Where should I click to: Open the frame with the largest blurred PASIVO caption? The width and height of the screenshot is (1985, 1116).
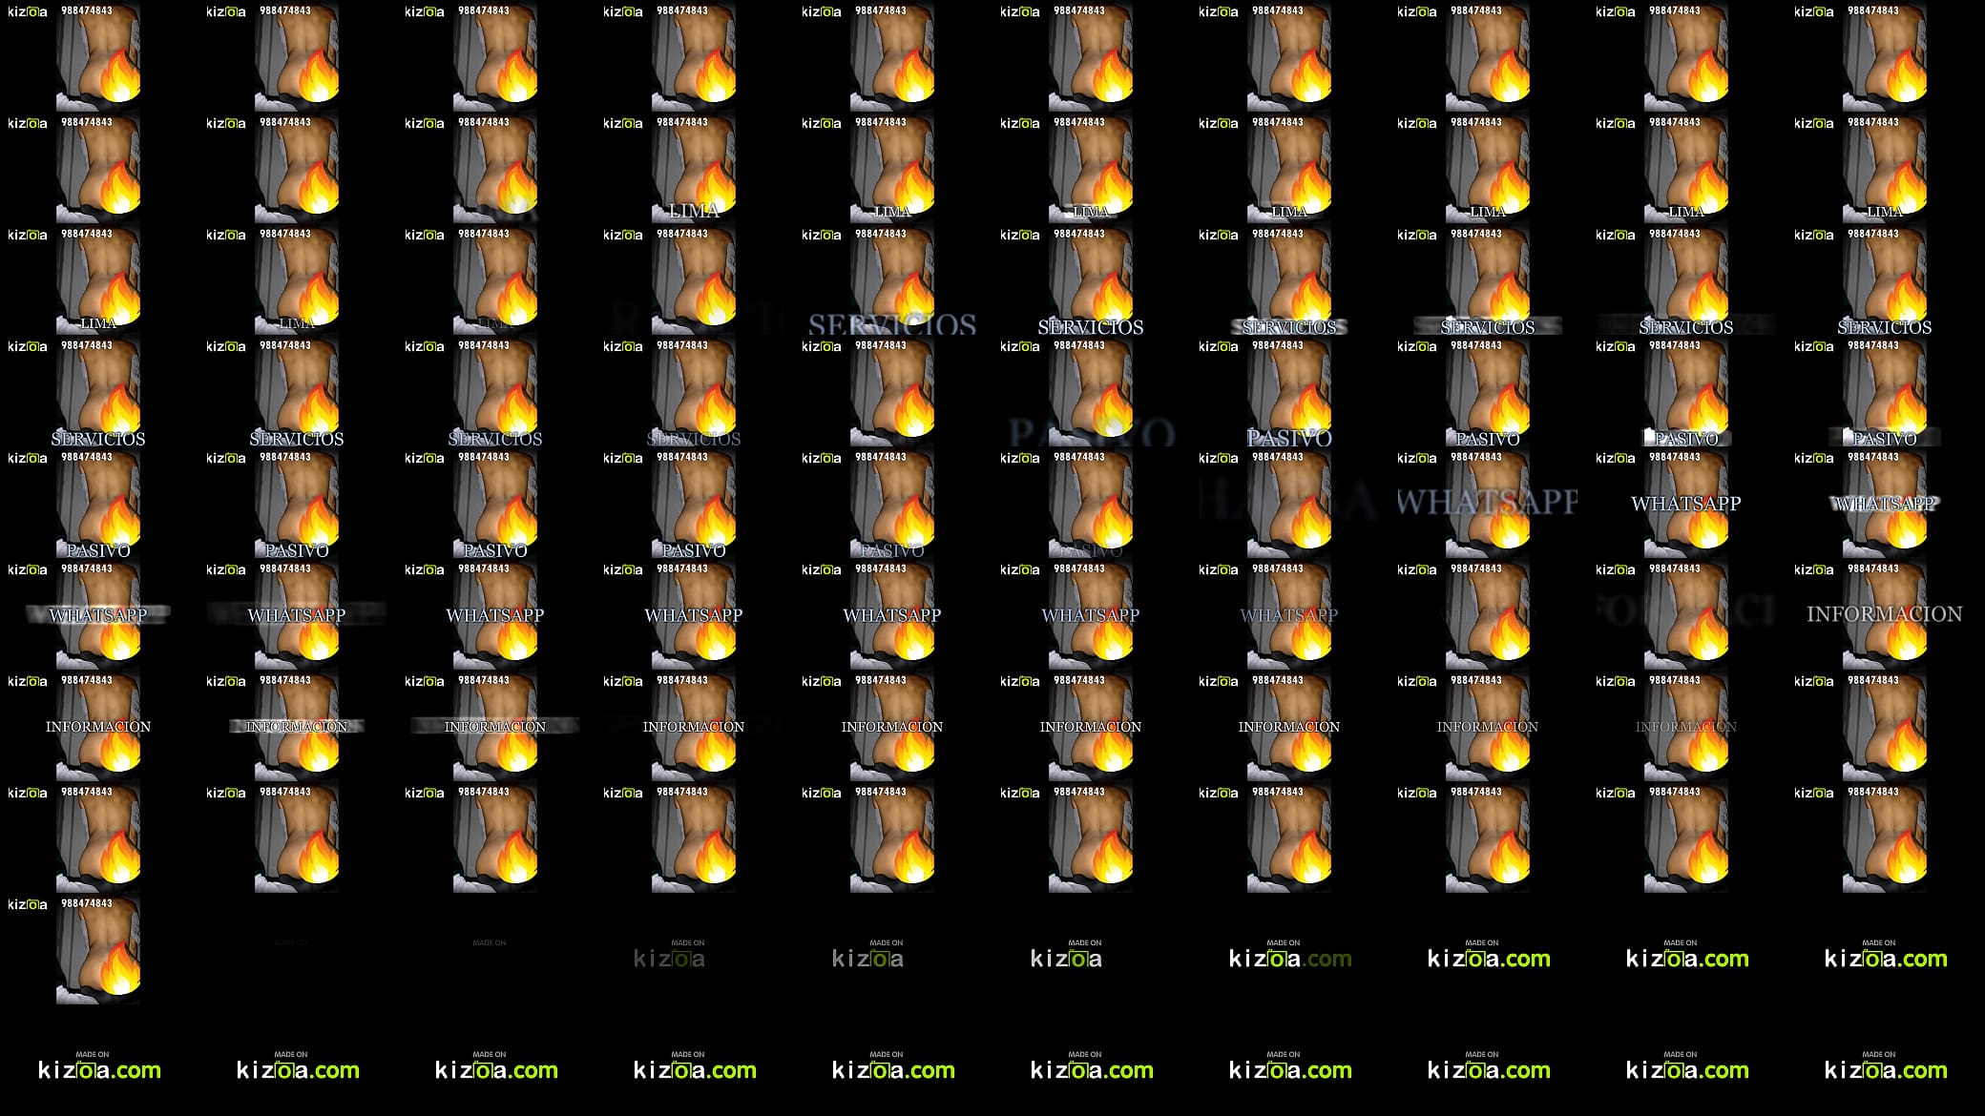coord(1091,391)
